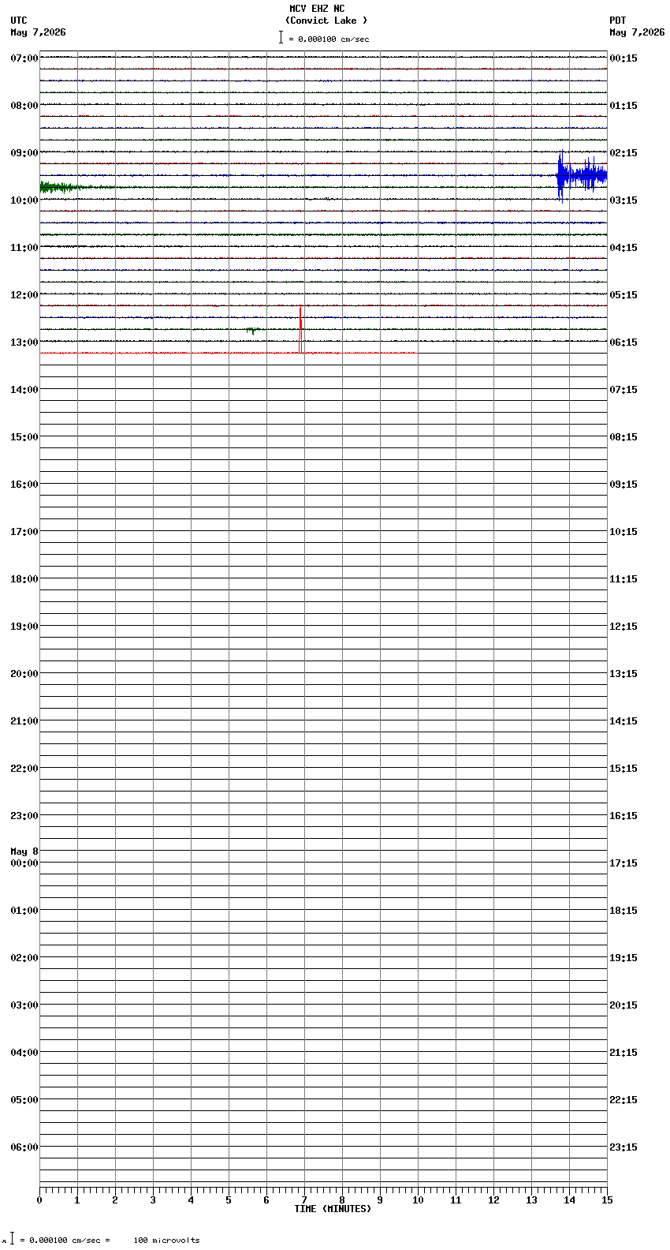Click the 22:00 UTC row label
The image size is (670, 1250).
tap(24, 769)
